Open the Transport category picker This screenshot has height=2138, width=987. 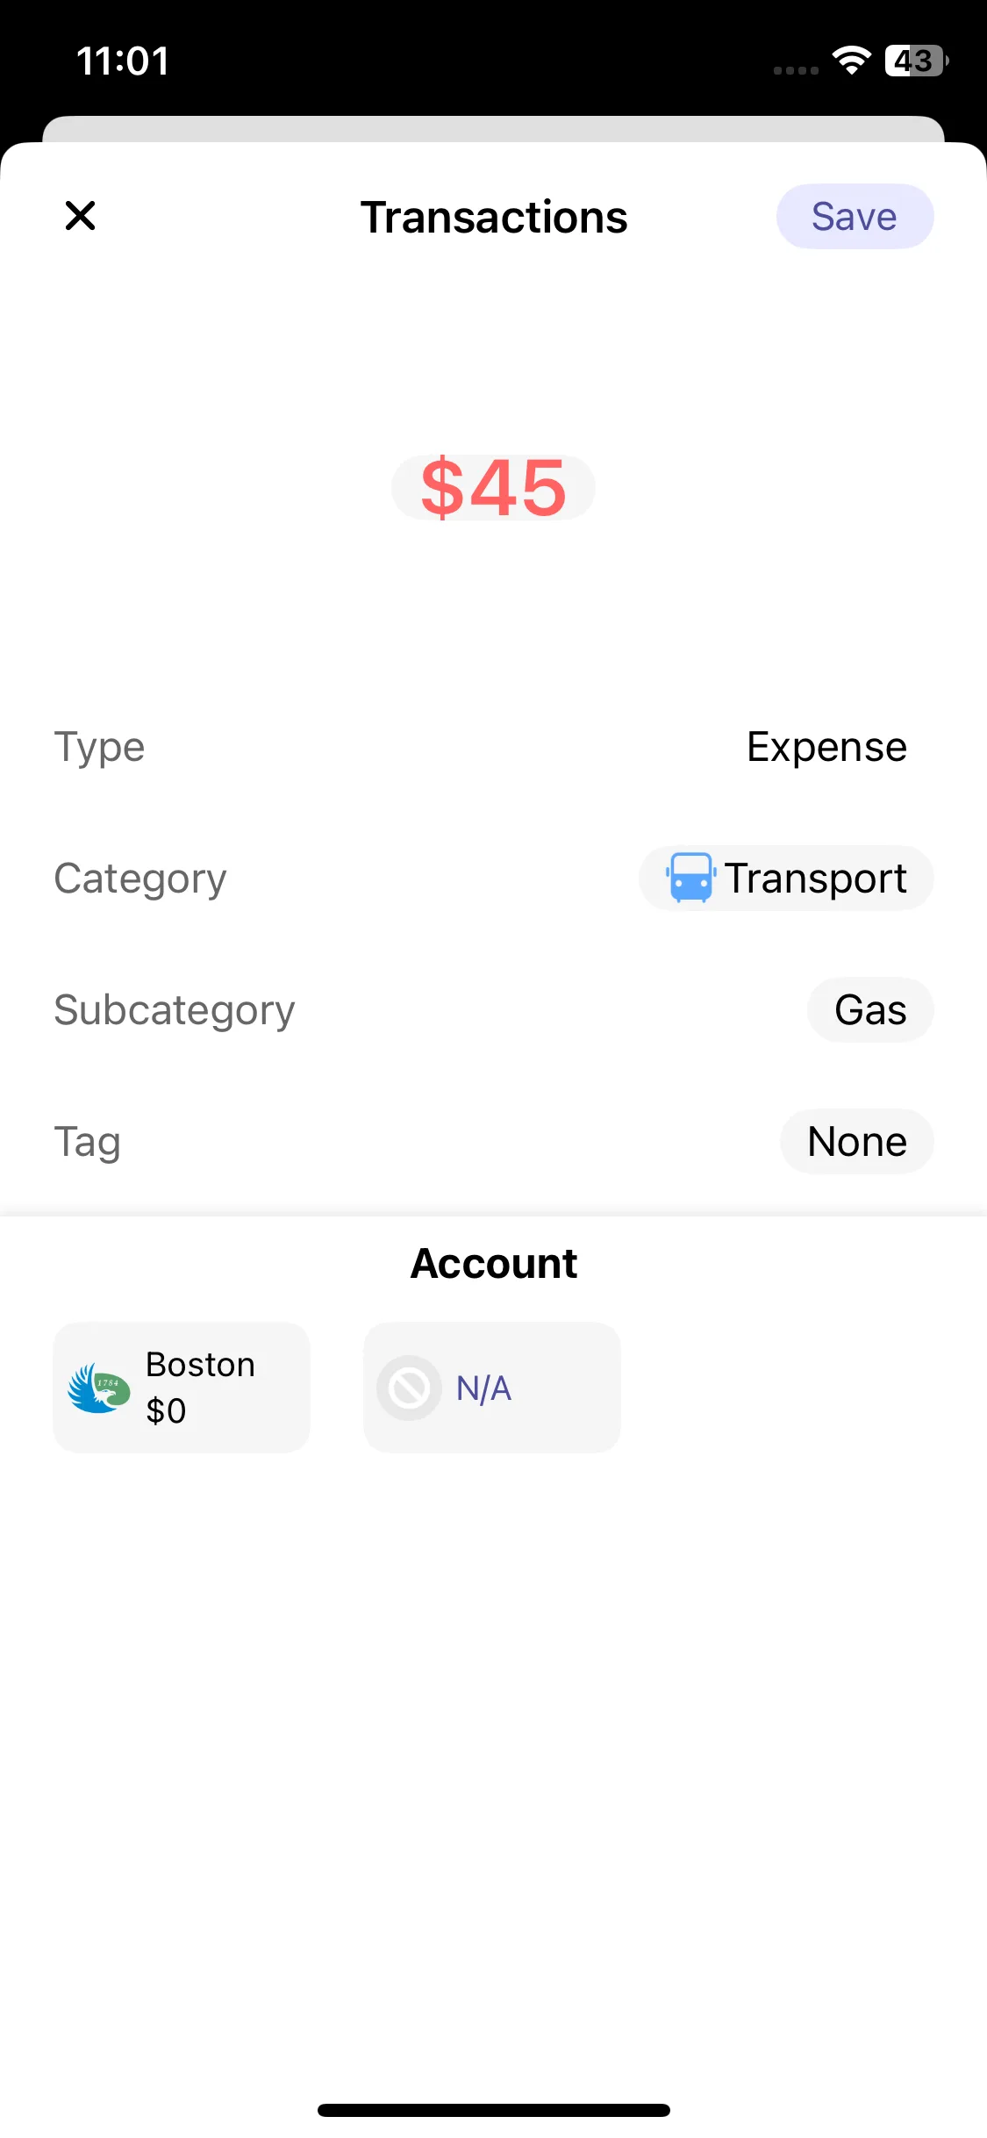pyautogui.click(x=786, y=879)
